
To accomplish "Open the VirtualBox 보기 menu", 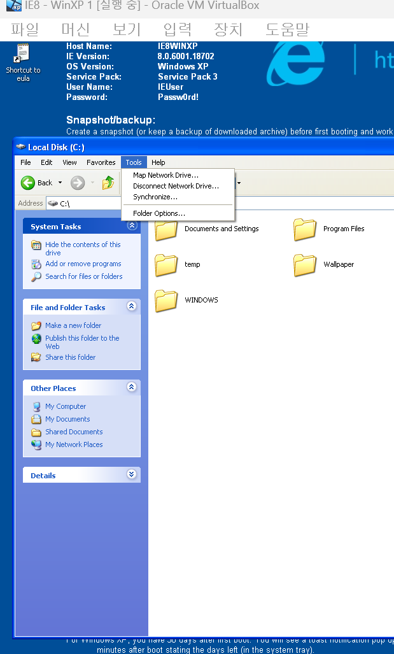I will pyautogui.click(x=127, y=29).
